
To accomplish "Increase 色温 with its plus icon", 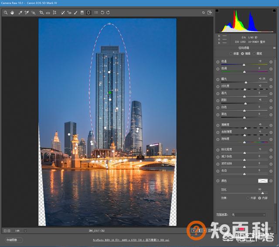I will [x=271, y=62].
